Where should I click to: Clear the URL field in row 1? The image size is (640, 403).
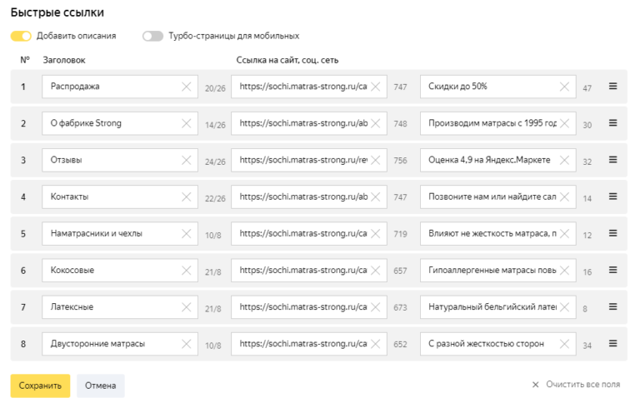coord(376,87)
